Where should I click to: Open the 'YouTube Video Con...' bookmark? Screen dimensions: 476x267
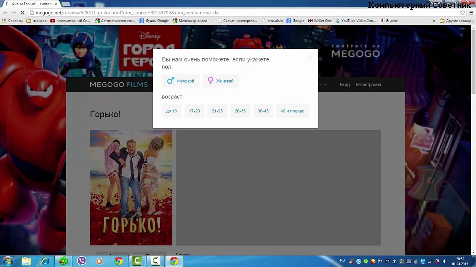356,21
